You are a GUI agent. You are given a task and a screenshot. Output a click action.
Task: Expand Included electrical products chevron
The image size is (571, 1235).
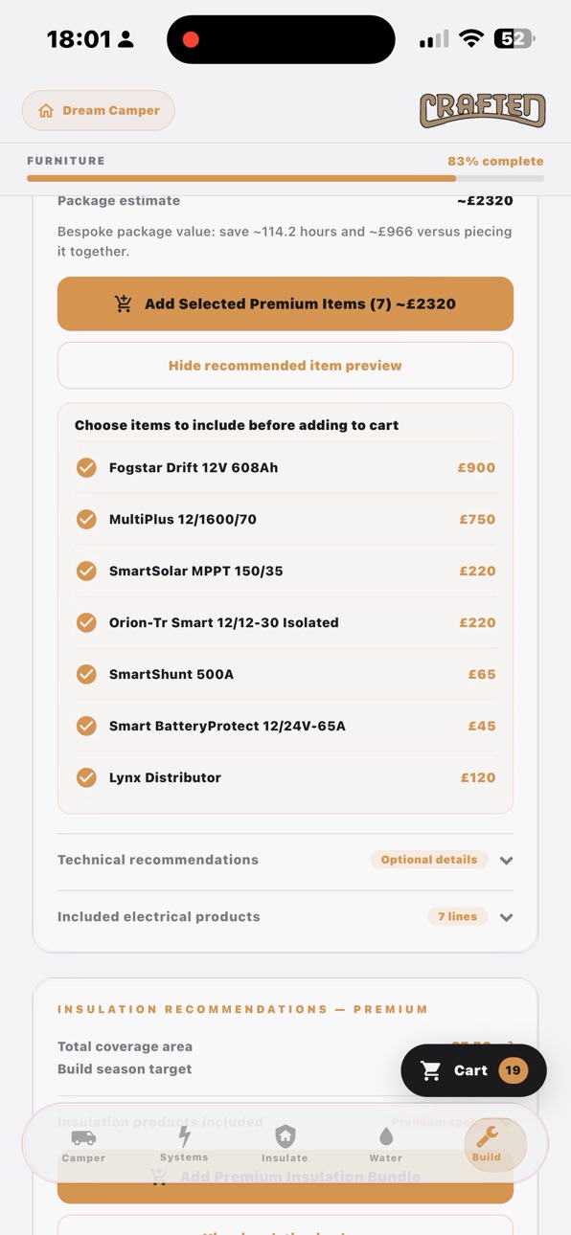click(x=507, y=917)
